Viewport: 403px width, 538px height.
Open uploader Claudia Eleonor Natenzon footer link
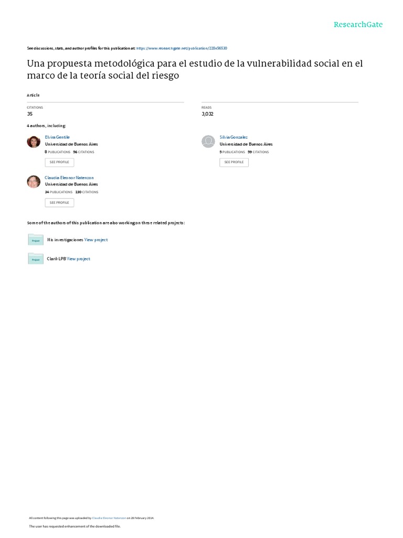pos(109,518)
